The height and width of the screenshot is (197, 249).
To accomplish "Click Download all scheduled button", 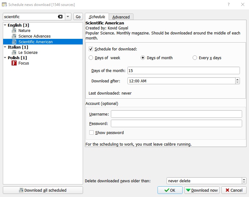I will [x=43, y=190].
